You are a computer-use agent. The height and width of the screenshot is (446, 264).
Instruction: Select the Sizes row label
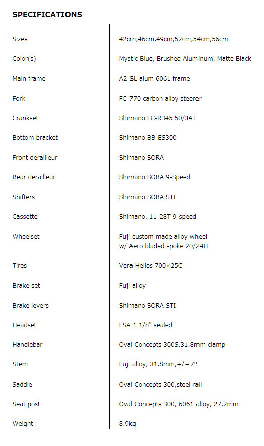pos(20,39)
